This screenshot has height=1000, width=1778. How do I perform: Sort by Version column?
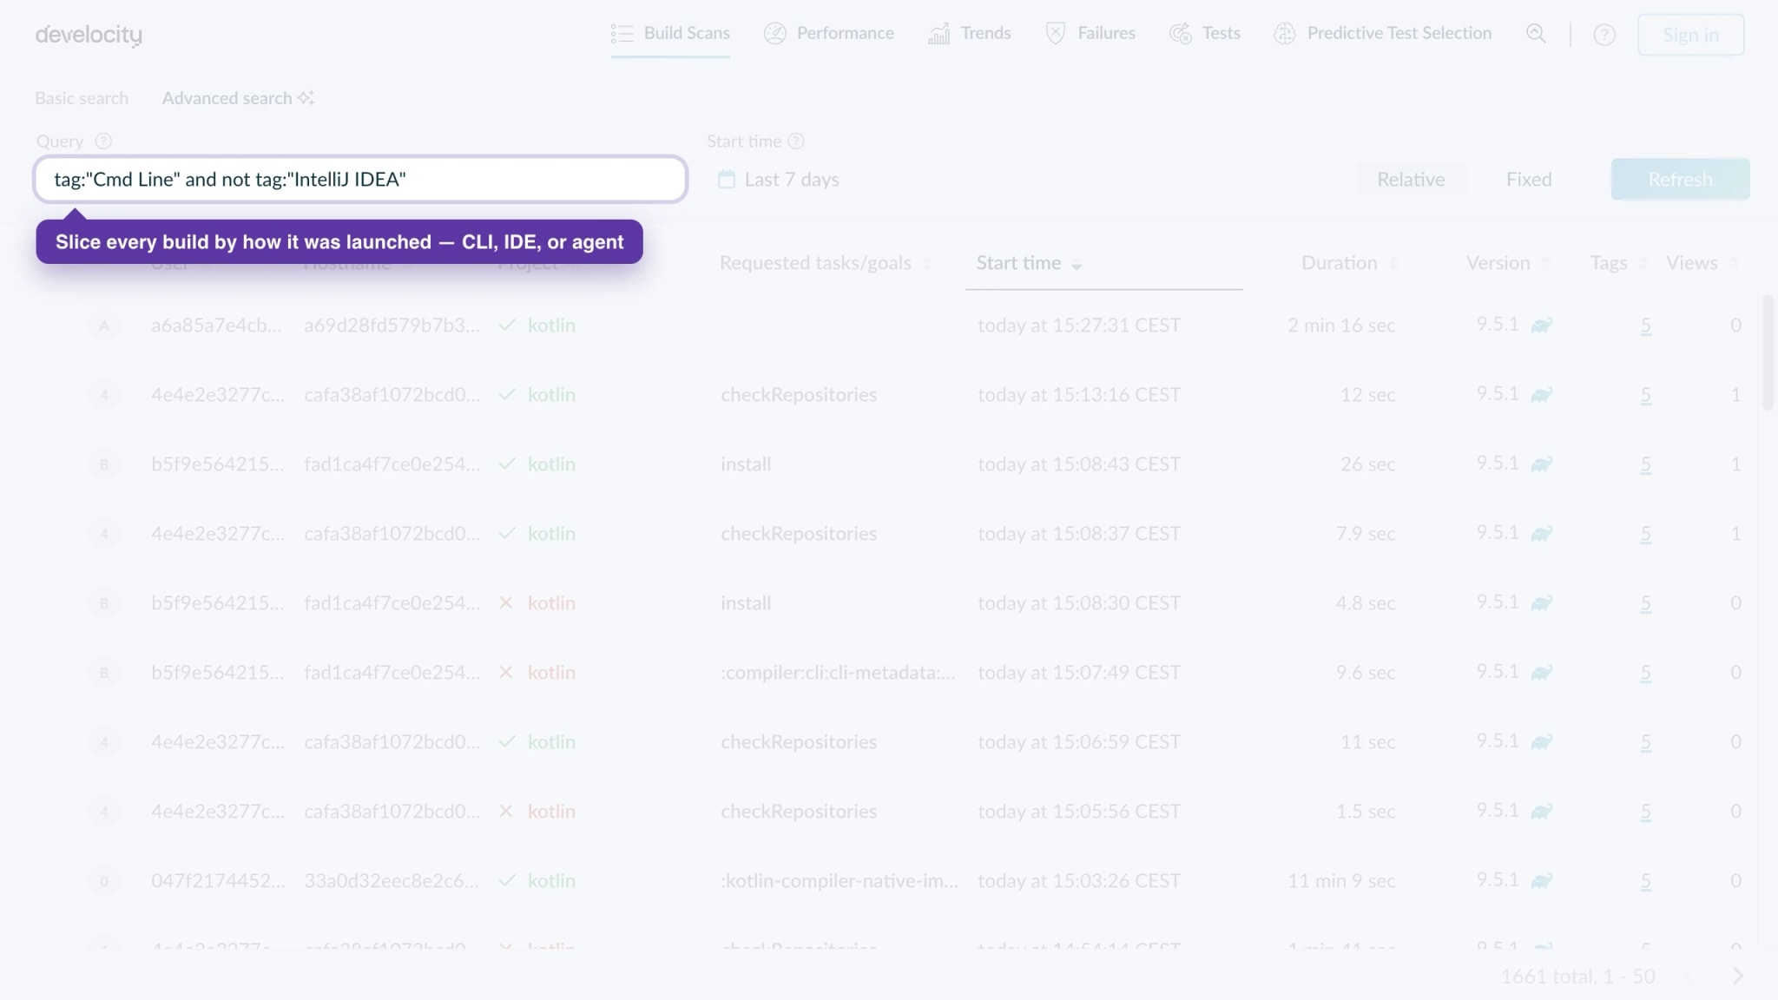(1508, 263)
